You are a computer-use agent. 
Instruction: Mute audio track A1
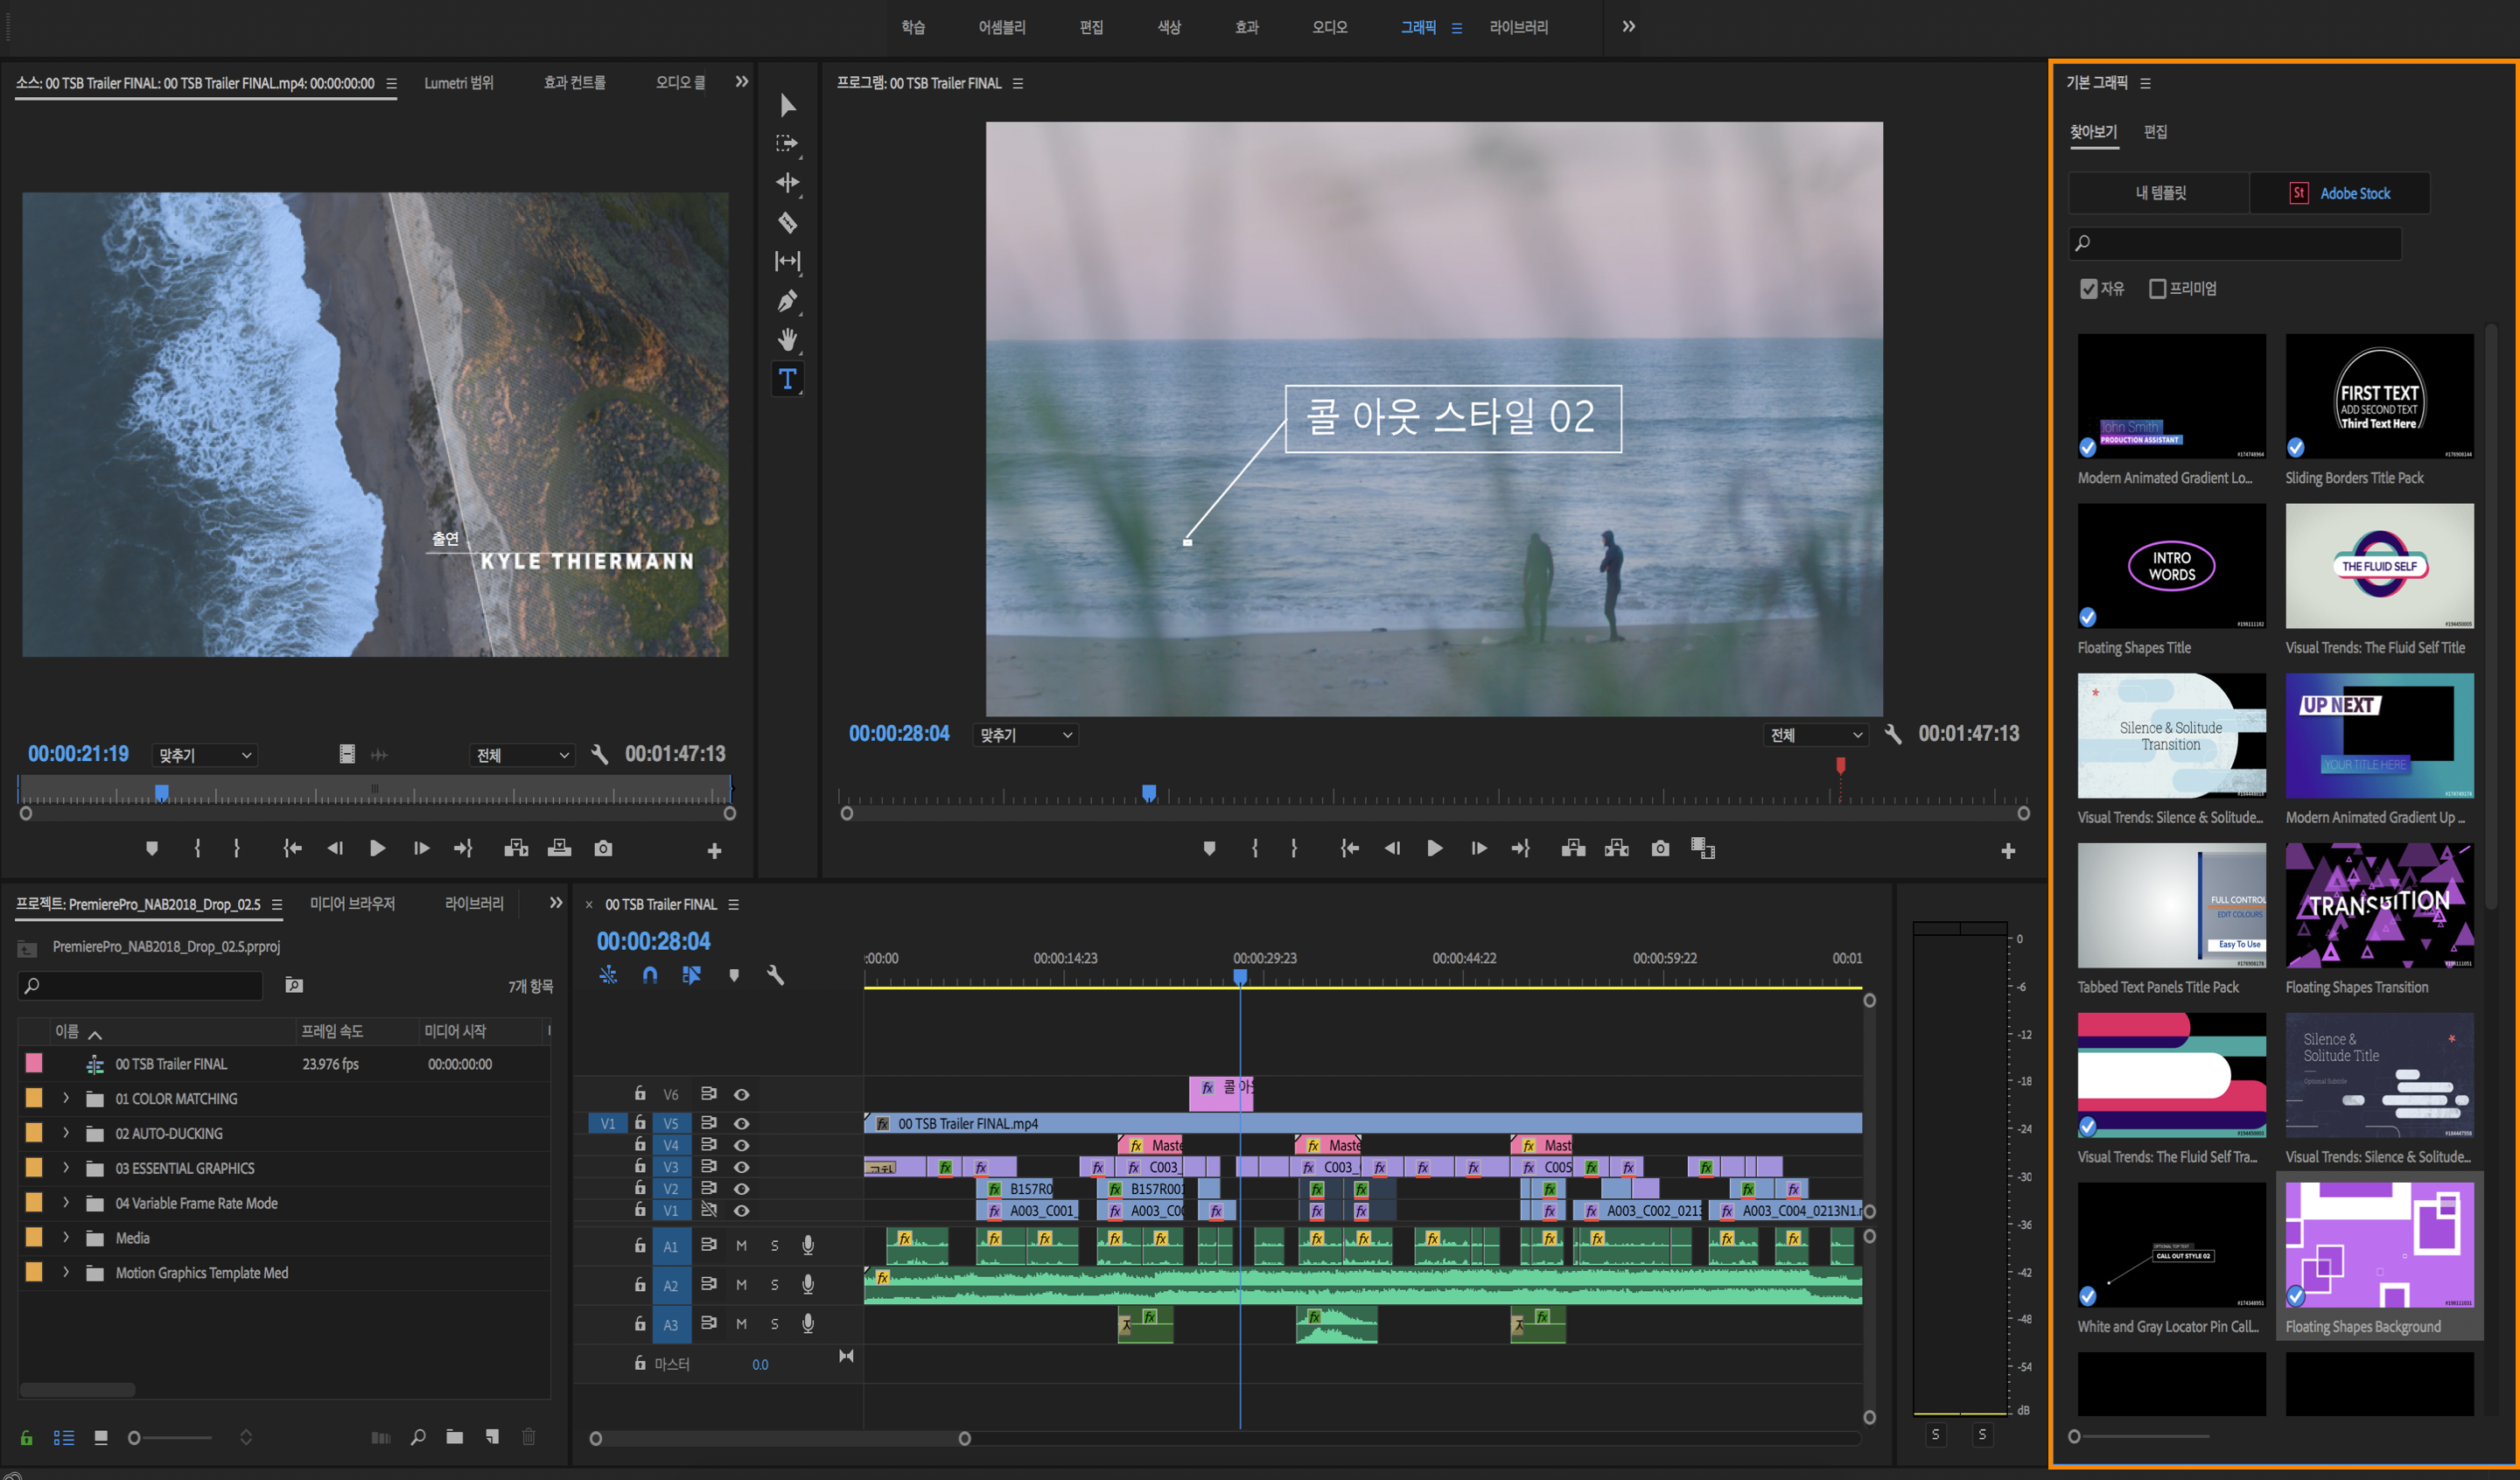point(741,1246)
